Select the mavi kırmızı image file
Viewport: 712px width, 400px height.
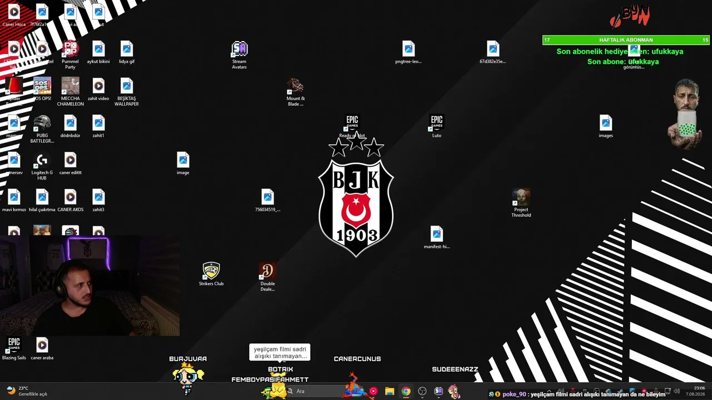click(x=14, y=201)
